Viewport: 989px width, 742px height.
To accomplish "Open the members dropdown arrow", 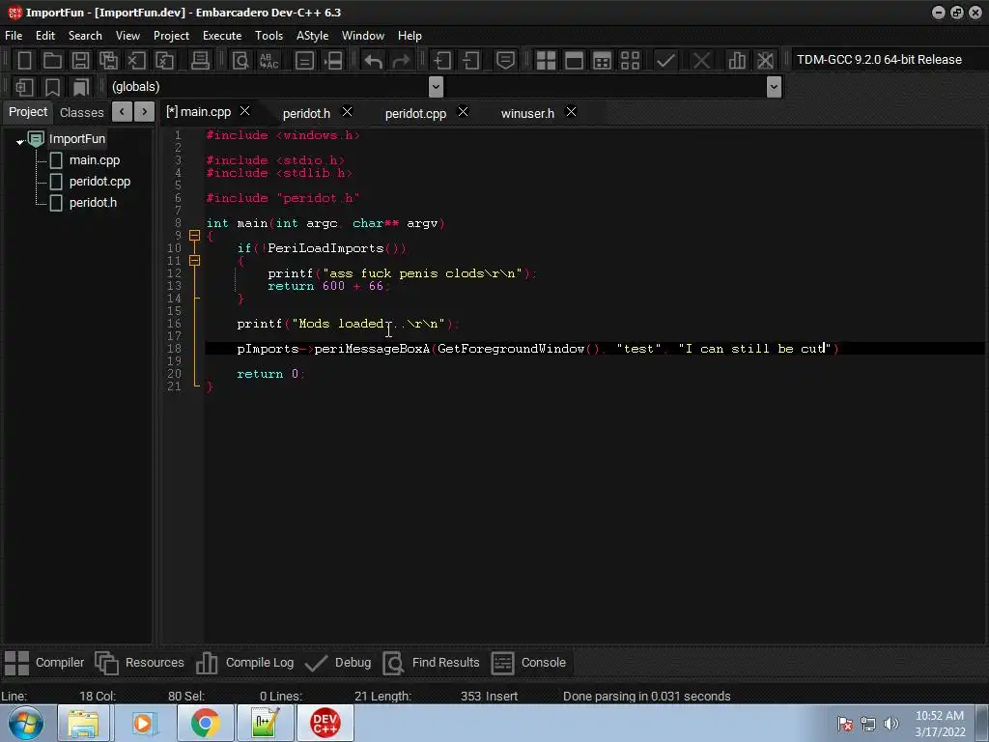I will pos(774,87).
